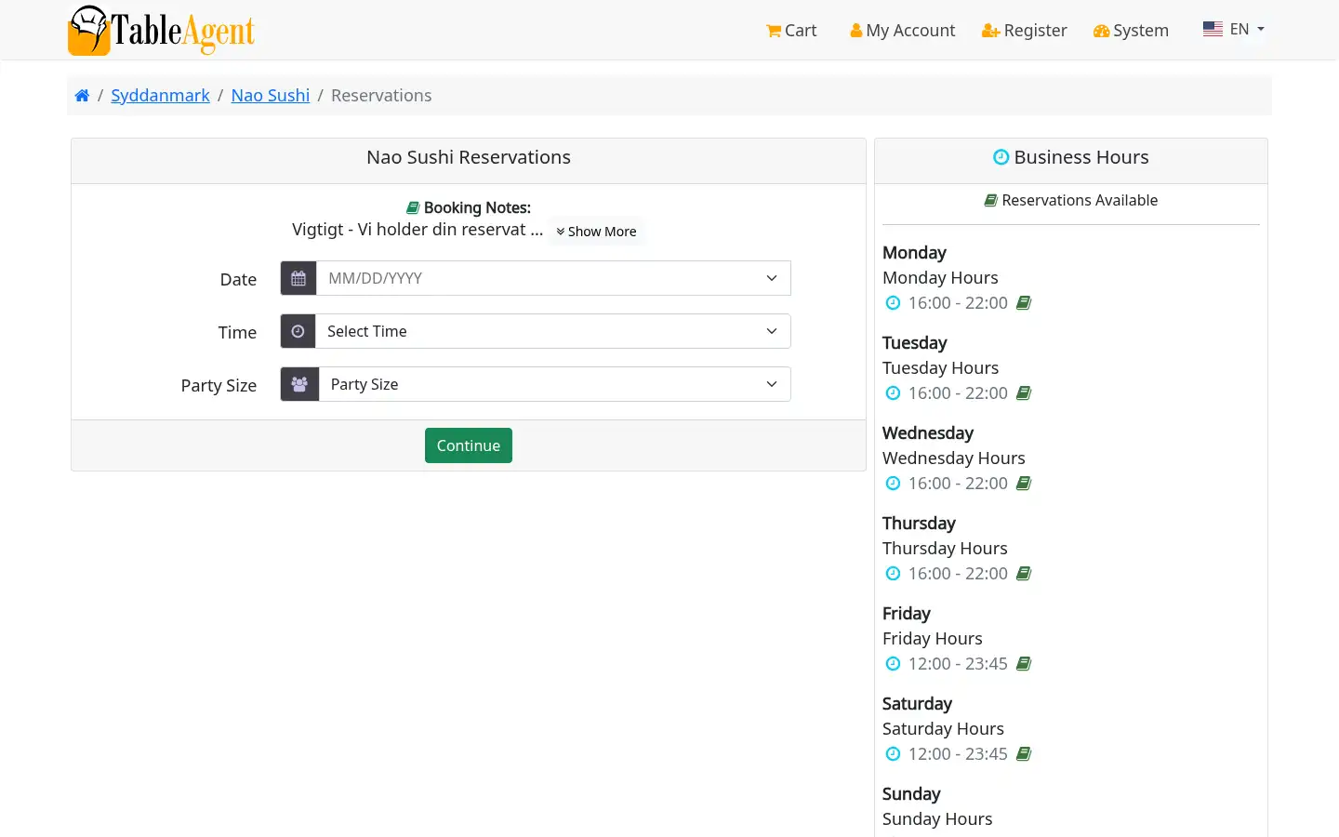Click the gauge icon beside System
Image resolution: width=1339 pixels, height=837 pixels.
click(1102, 31)
